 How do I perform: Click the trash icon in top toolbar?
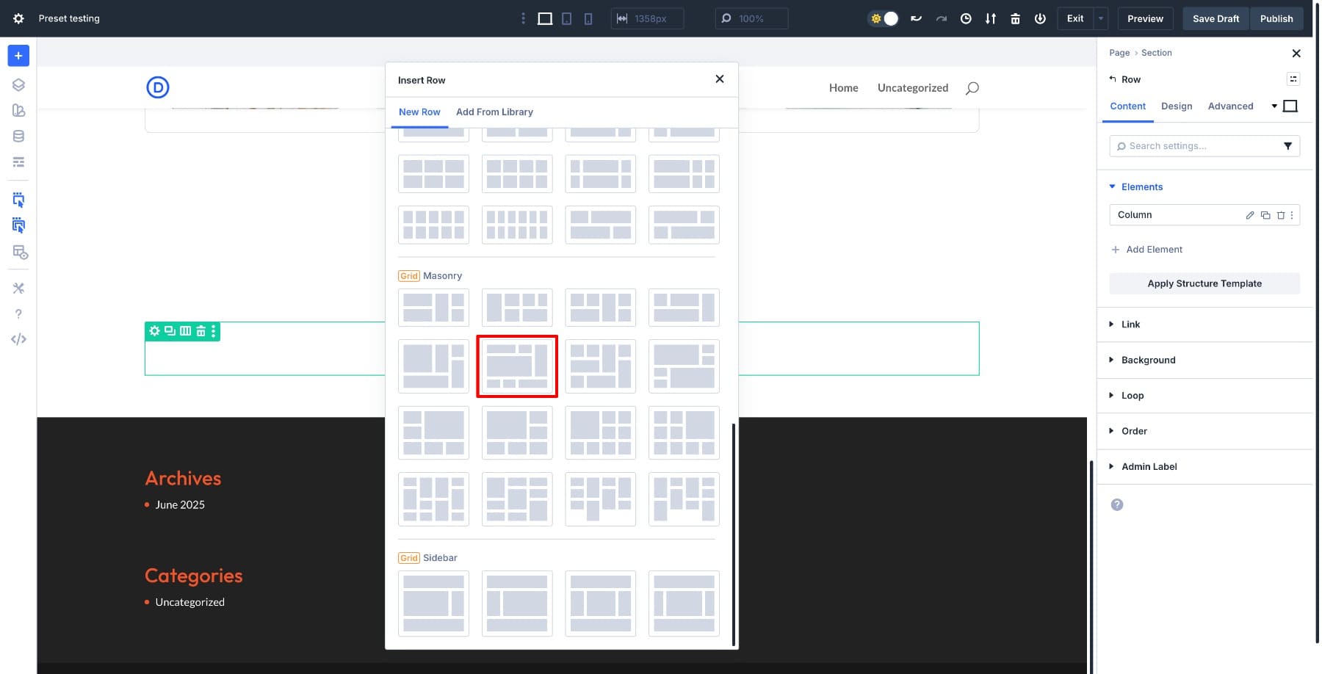(x=1015, y=18)
